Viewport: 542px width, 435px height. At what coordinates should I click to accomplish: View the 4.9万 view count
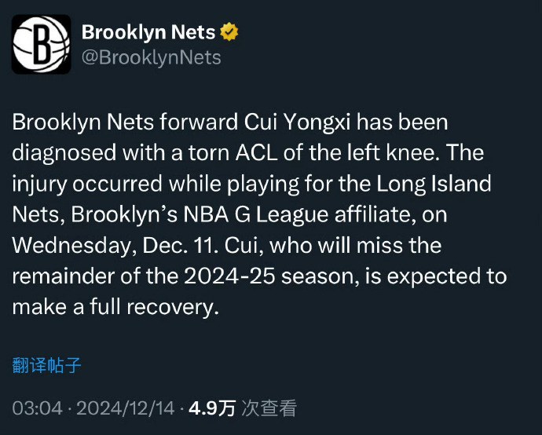click(x=212, y=408)
